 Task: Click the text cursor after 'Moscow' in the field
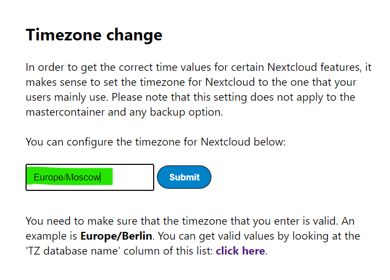[101, 178]
